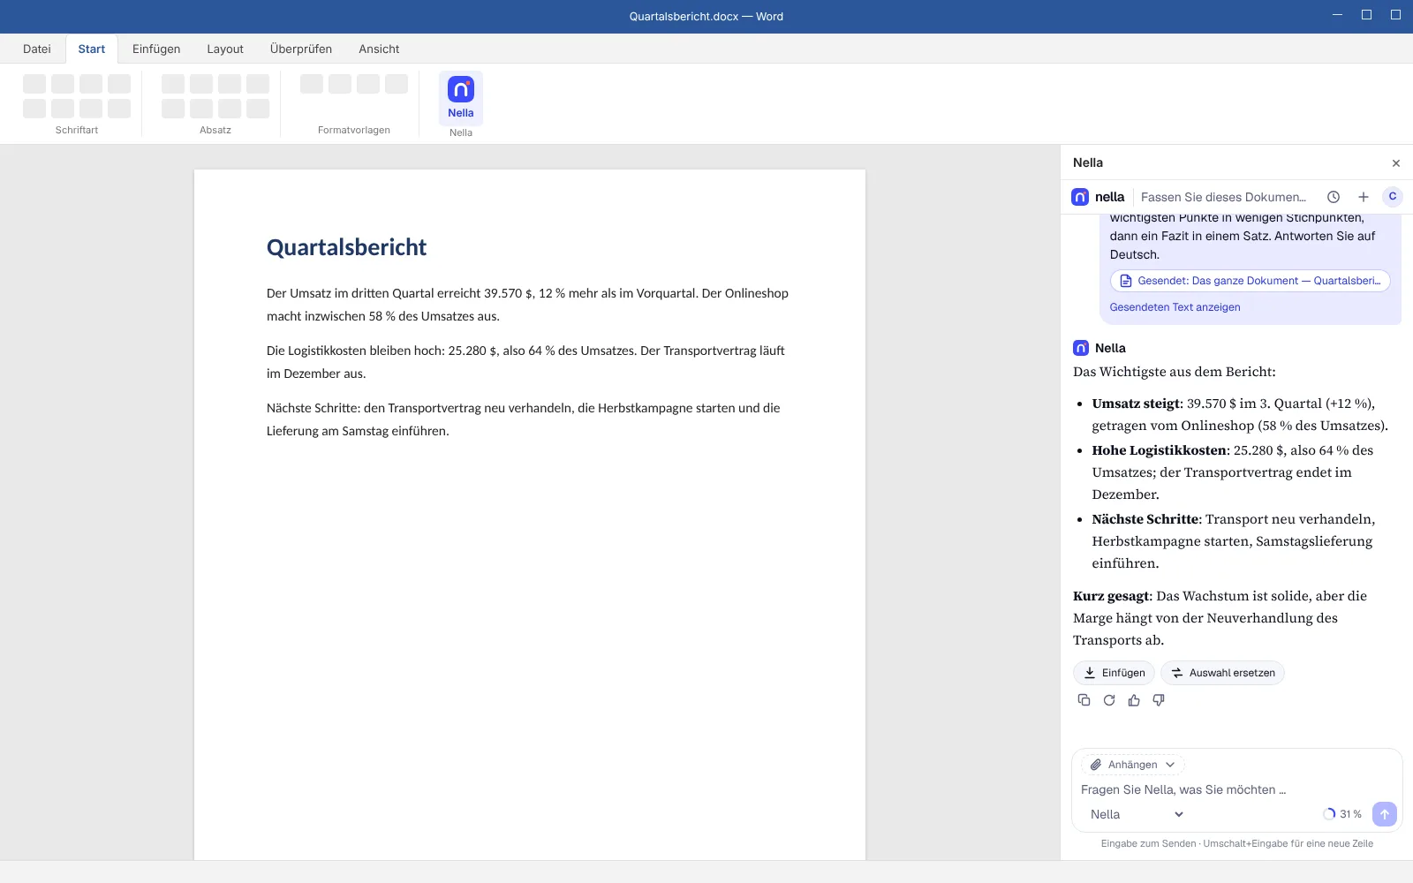Regenerate the Nella response
The image size is (1413, 883).
(x=1109, y=700)
